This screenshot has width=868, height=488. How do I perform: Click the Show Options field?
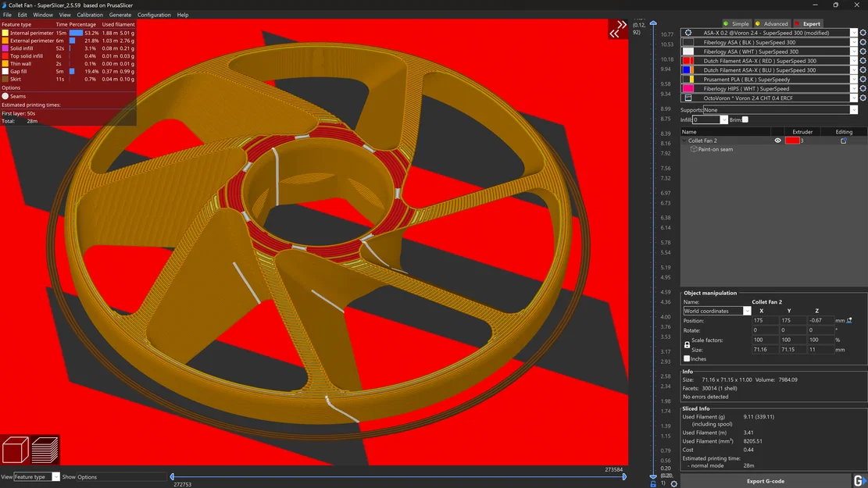click(121, 477)
